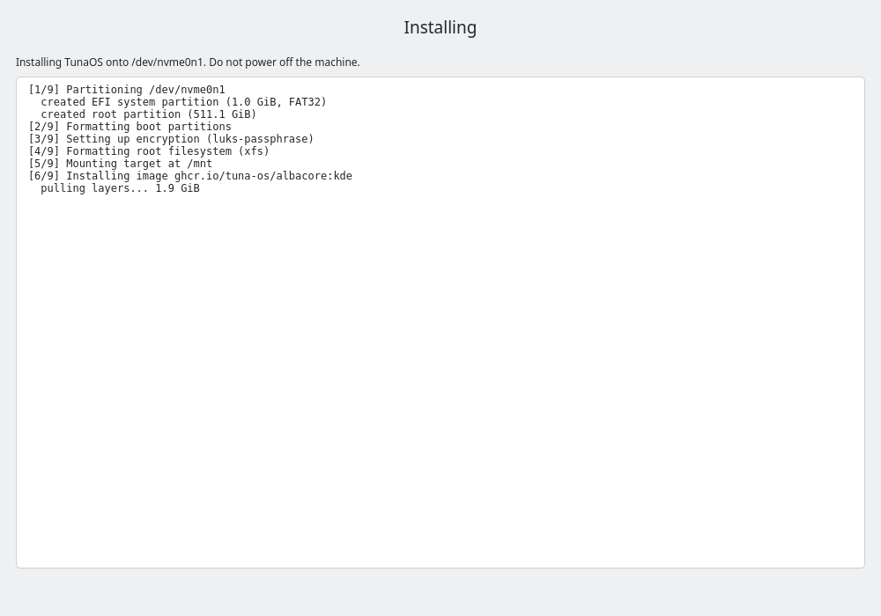Select the '[3/9] Setting up encryption' line

172,139
